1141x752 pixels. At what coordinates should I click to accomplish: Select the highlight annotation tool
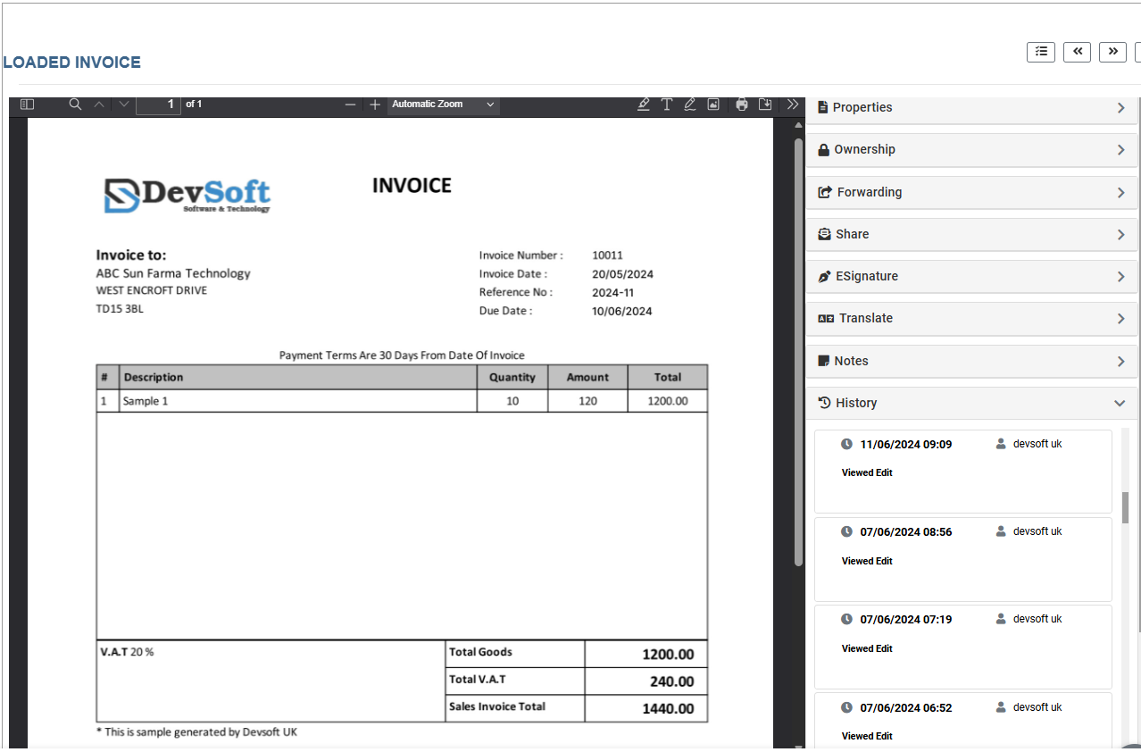coord(644,104)
